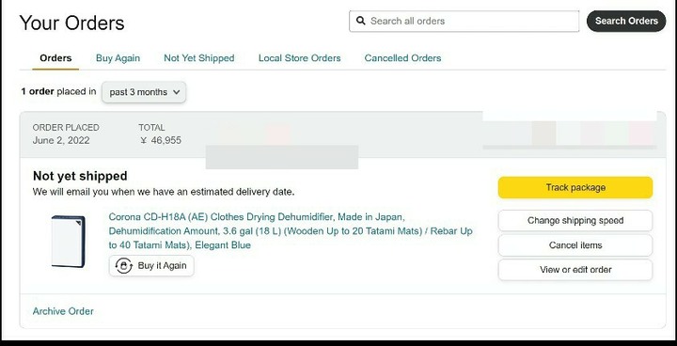Choose Change shipping speed
Screen dimensions: 677x346
(x=575, y=221)
